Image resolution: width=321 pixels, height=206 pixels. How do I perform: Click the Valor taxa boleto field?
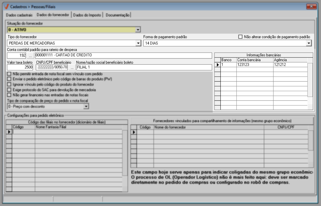pos(20,67)
